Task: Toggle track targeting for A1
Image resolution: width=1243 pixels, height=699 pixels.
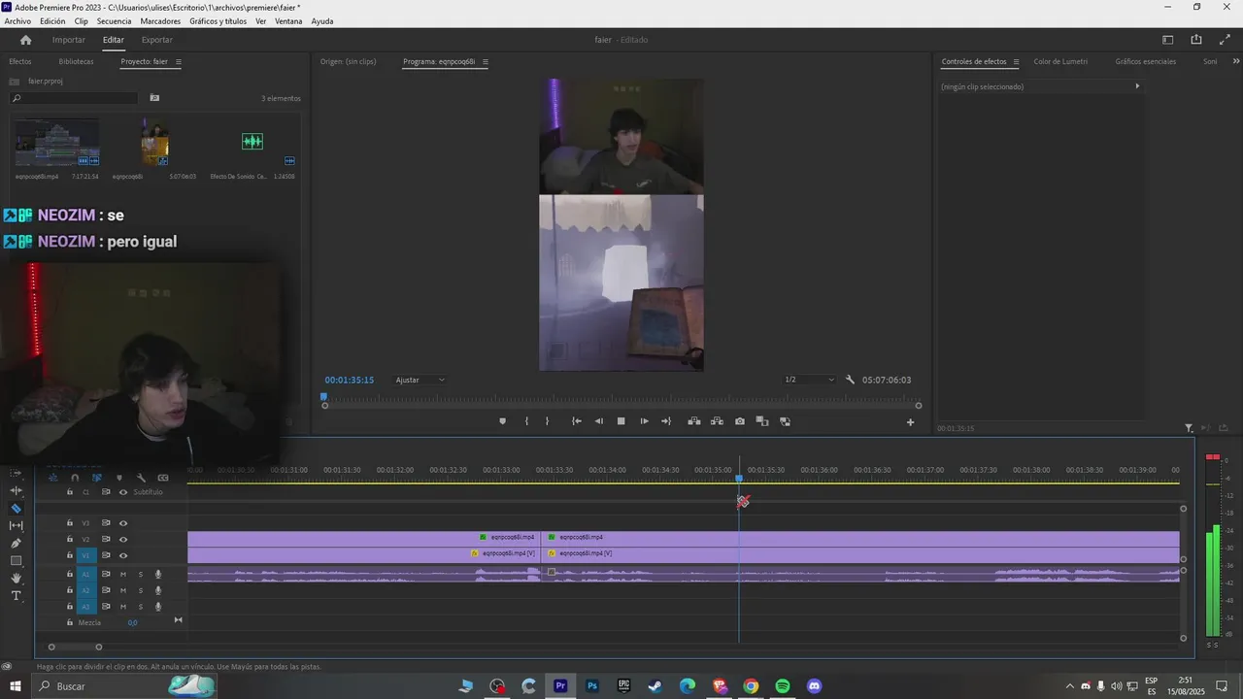Action: (85, 574)
